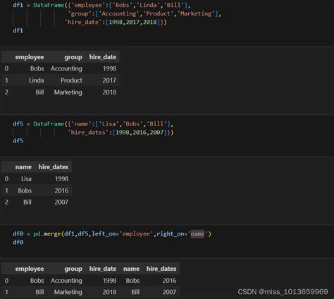
Task: Click df5 variable in its assignment line
Action: (18, 124)
